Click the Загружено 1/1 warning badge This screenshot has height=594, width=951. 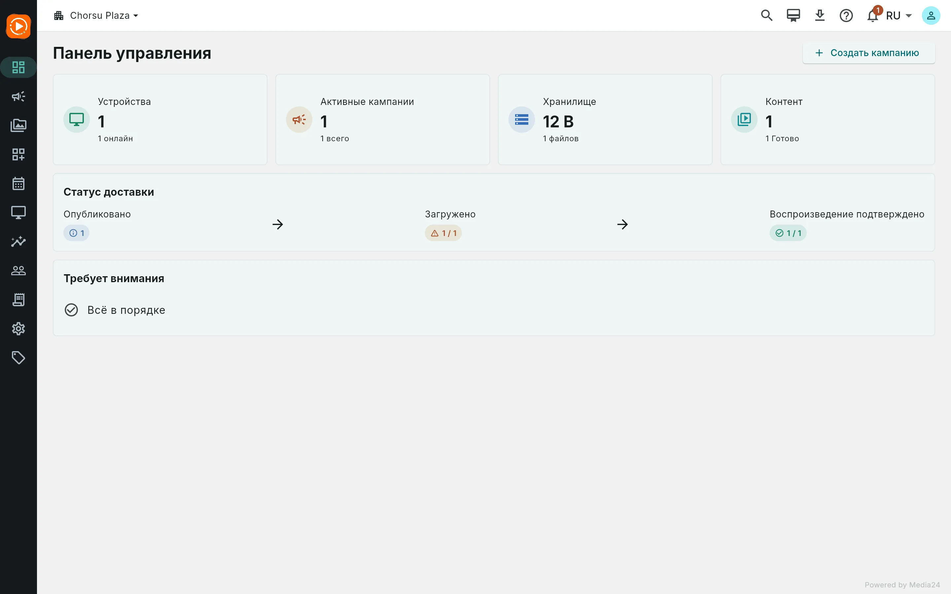click(443, 233)
